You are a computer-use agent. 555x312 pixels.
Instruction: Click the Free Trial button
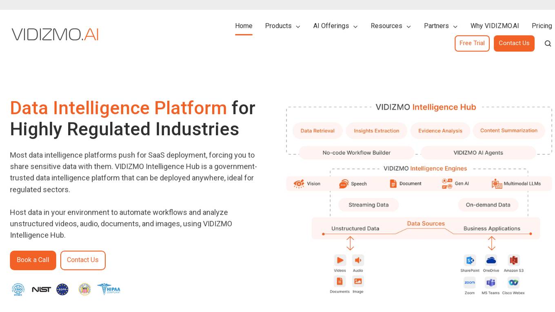click(x=472, y=43)
